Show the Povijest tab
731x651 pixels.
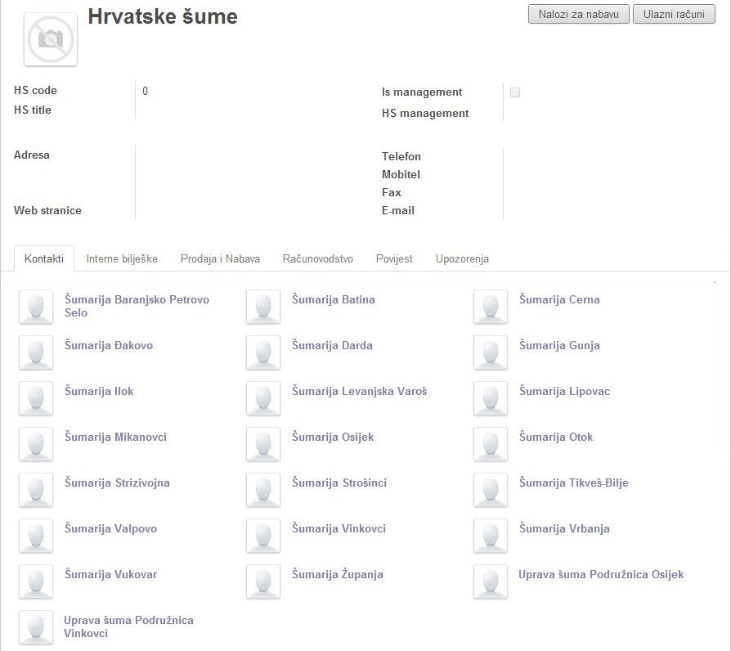tap(394, 258)
